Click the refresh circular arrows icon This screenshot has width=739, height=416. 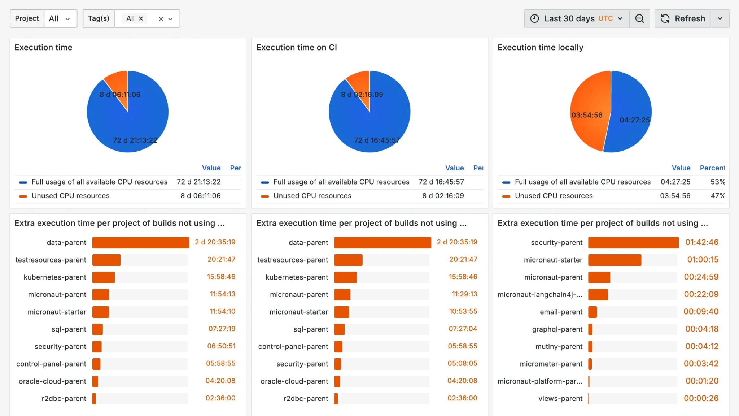tap(665, 18)
